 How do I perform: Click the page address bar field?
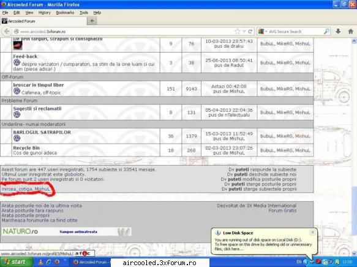pyautogui.click(x=125, y=31)
